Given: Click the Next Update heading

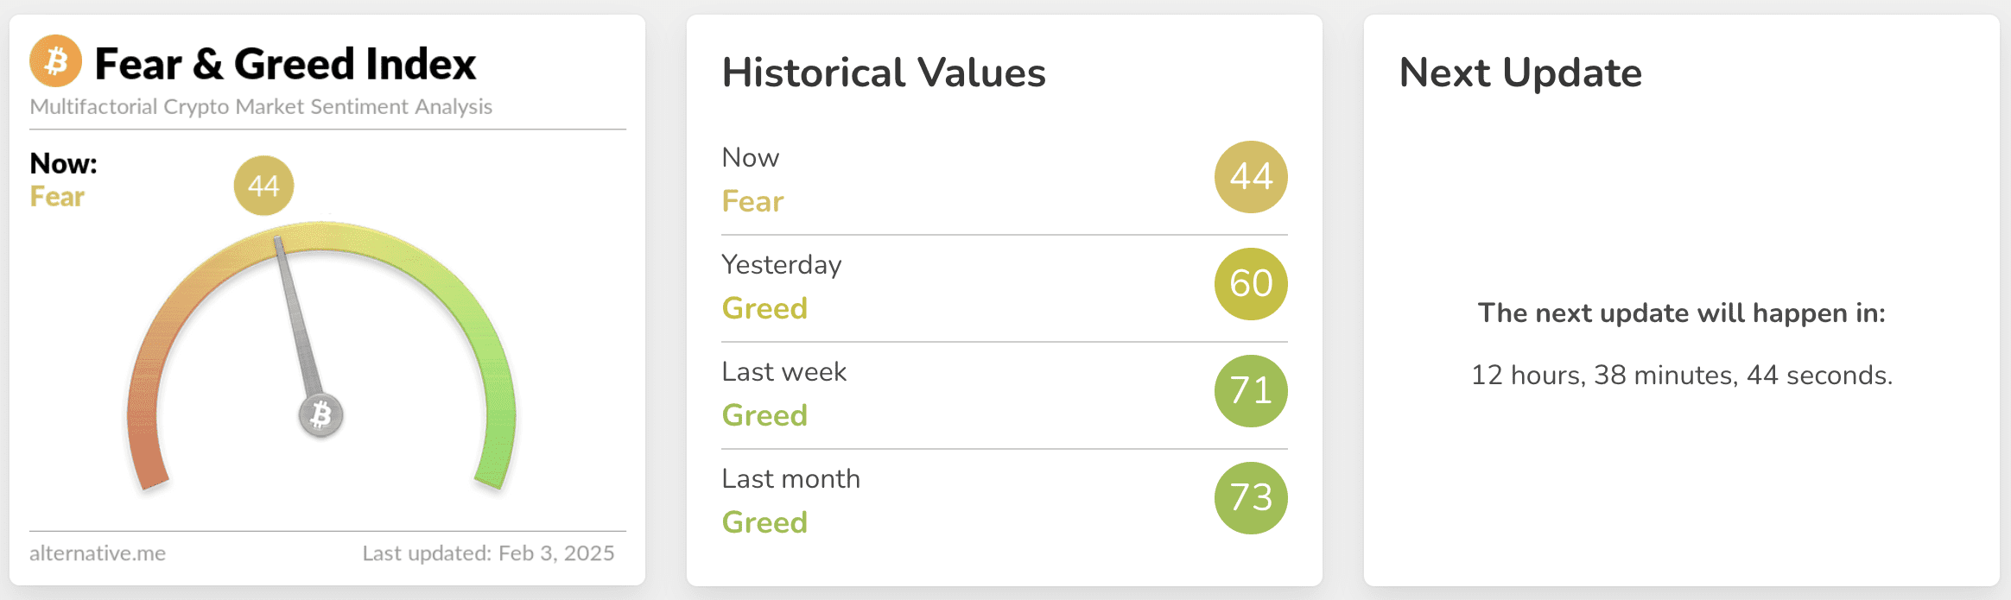Looking at the screenshot, I should [1520, 73].
